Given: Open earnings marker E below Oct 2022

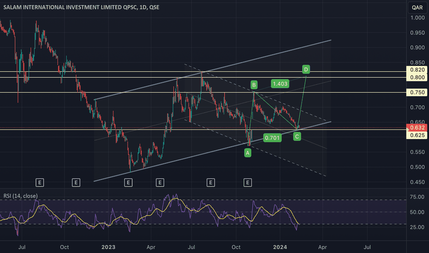Looking at the screenshot, I should [x=76, y=183].
